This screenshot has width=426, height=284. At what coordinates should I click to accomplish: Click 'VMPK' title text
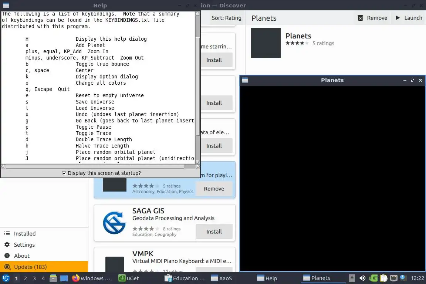coord(143,254)
